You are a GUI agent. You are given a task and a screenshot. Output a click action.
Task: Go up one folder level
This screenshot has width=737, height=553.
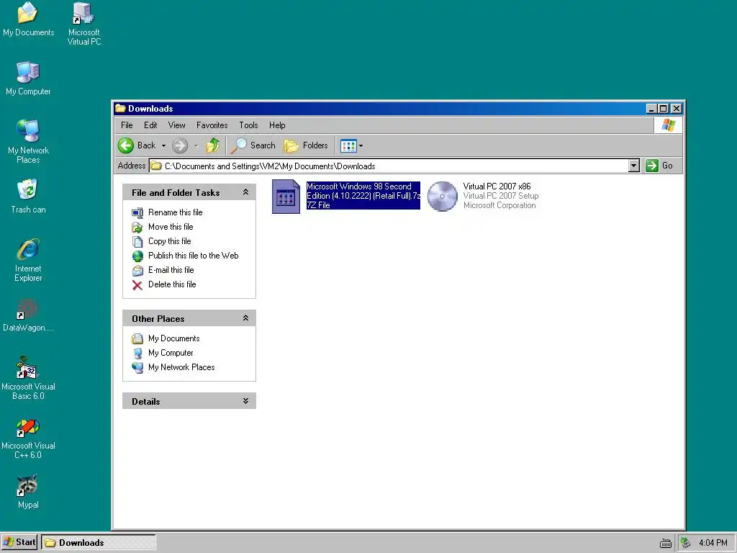pyautogui.click(x=213, y=145)
